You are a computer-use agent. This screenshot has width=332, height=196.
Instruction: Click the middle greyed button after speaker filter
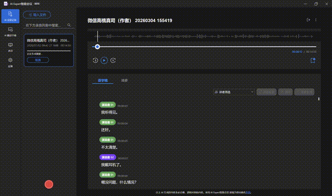[x=285, y=92]
